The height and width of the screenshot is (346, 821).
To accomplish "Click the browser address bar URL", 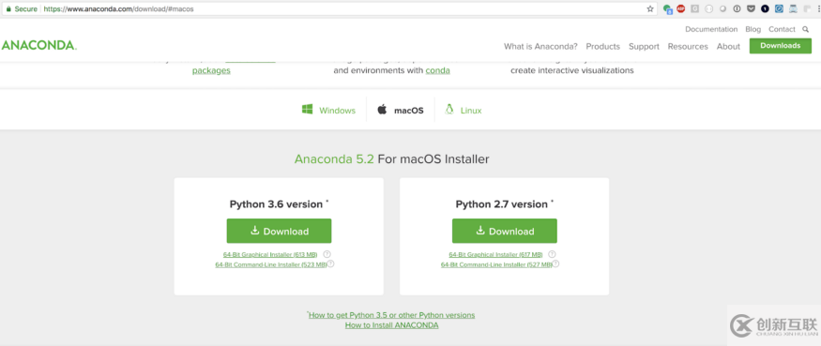I will coord(118,8).
